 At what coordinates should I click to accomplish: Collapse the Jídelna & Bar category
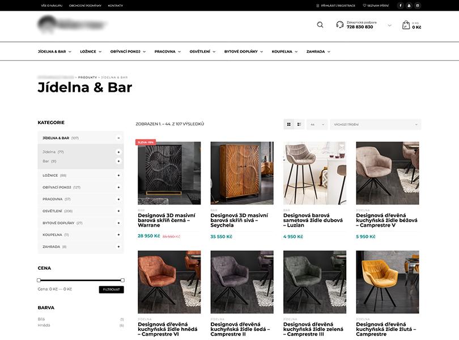point(118,138)
